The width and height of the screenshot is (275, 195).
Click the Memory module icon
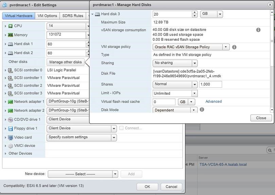pyautogui.click(x=10, y=35)
